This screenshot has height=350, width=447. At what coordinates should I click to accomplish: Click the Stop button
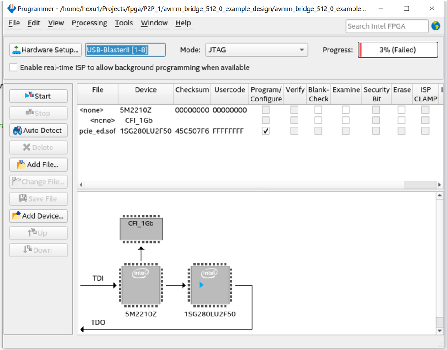(38, 114)
